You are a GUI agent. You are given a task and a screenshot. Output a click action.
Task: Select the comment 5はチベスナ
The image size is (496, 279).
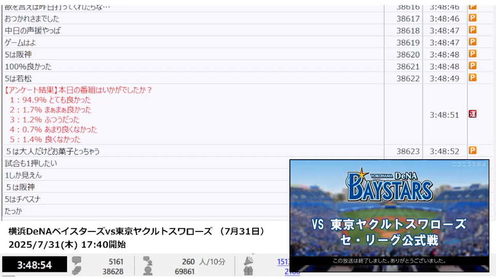tap(22, 199)
